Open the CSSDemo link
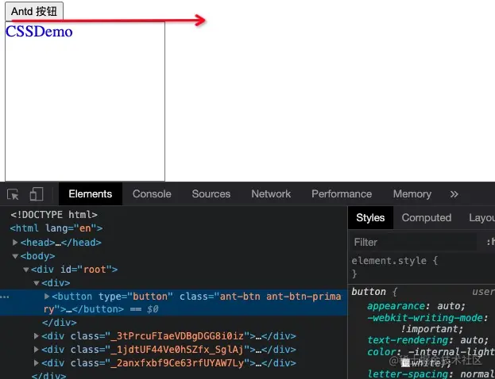 pyautogui.click(x=39, y=32)
